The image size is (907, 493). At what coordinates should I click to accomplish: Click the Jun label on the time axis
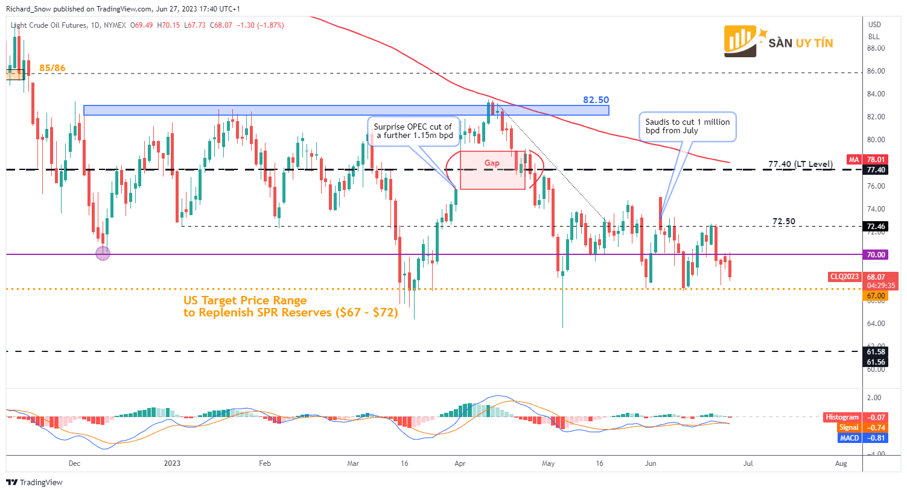coord(651,463)
